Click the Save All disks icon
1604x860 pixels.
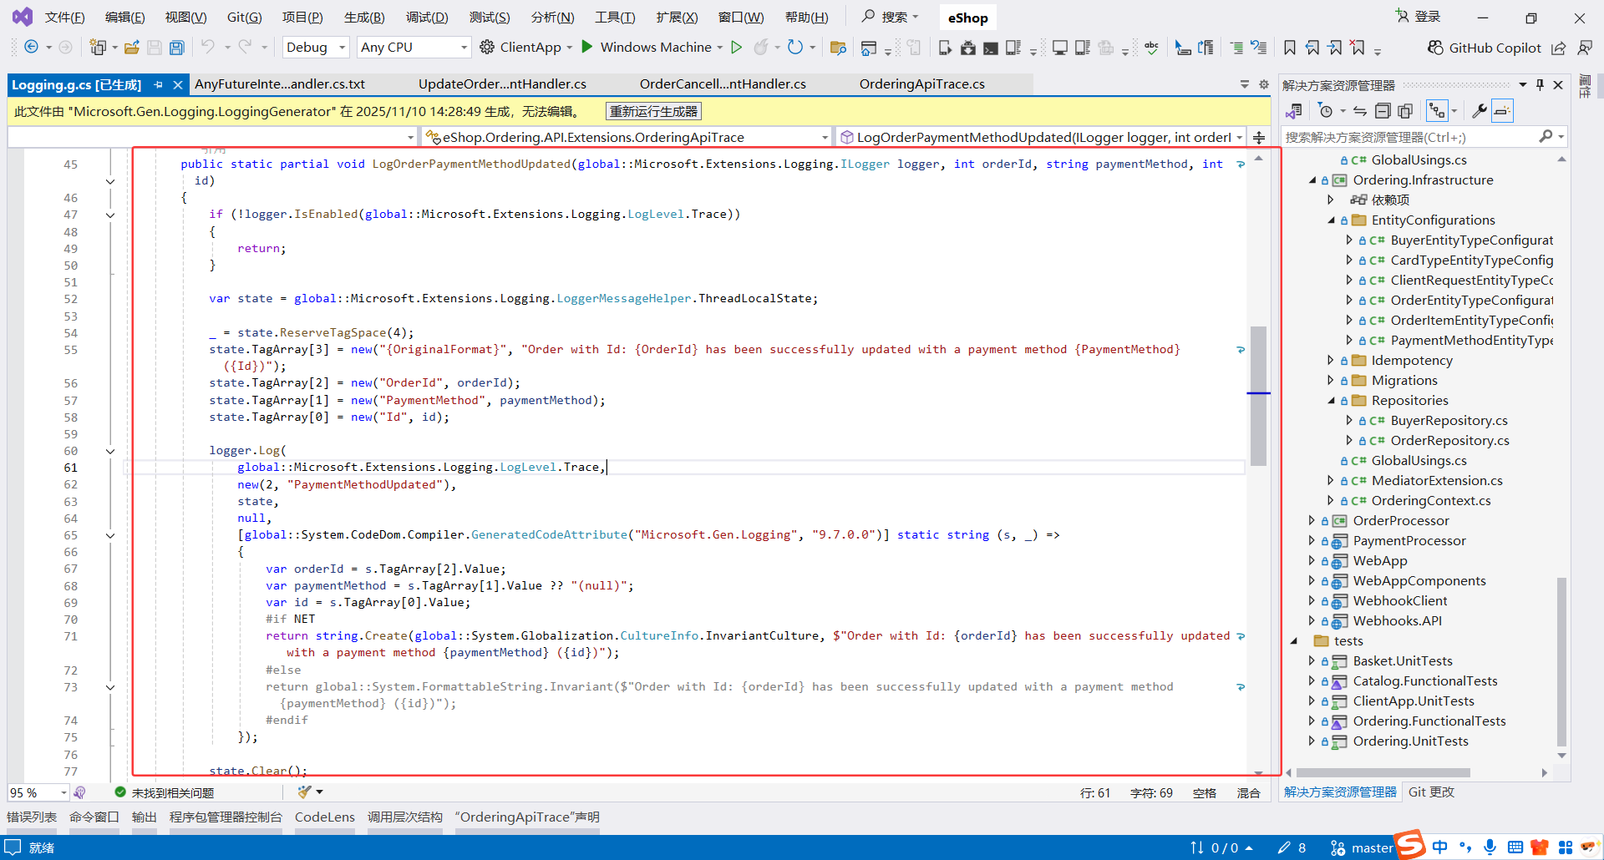click(177, 48)
